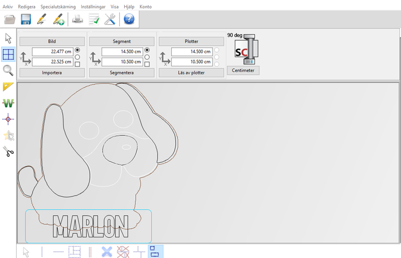Image resolution: width=401 pixels, height=258 pixels.
Task: Click the Läs av plotter button
Action: click(x=191, y=73)
